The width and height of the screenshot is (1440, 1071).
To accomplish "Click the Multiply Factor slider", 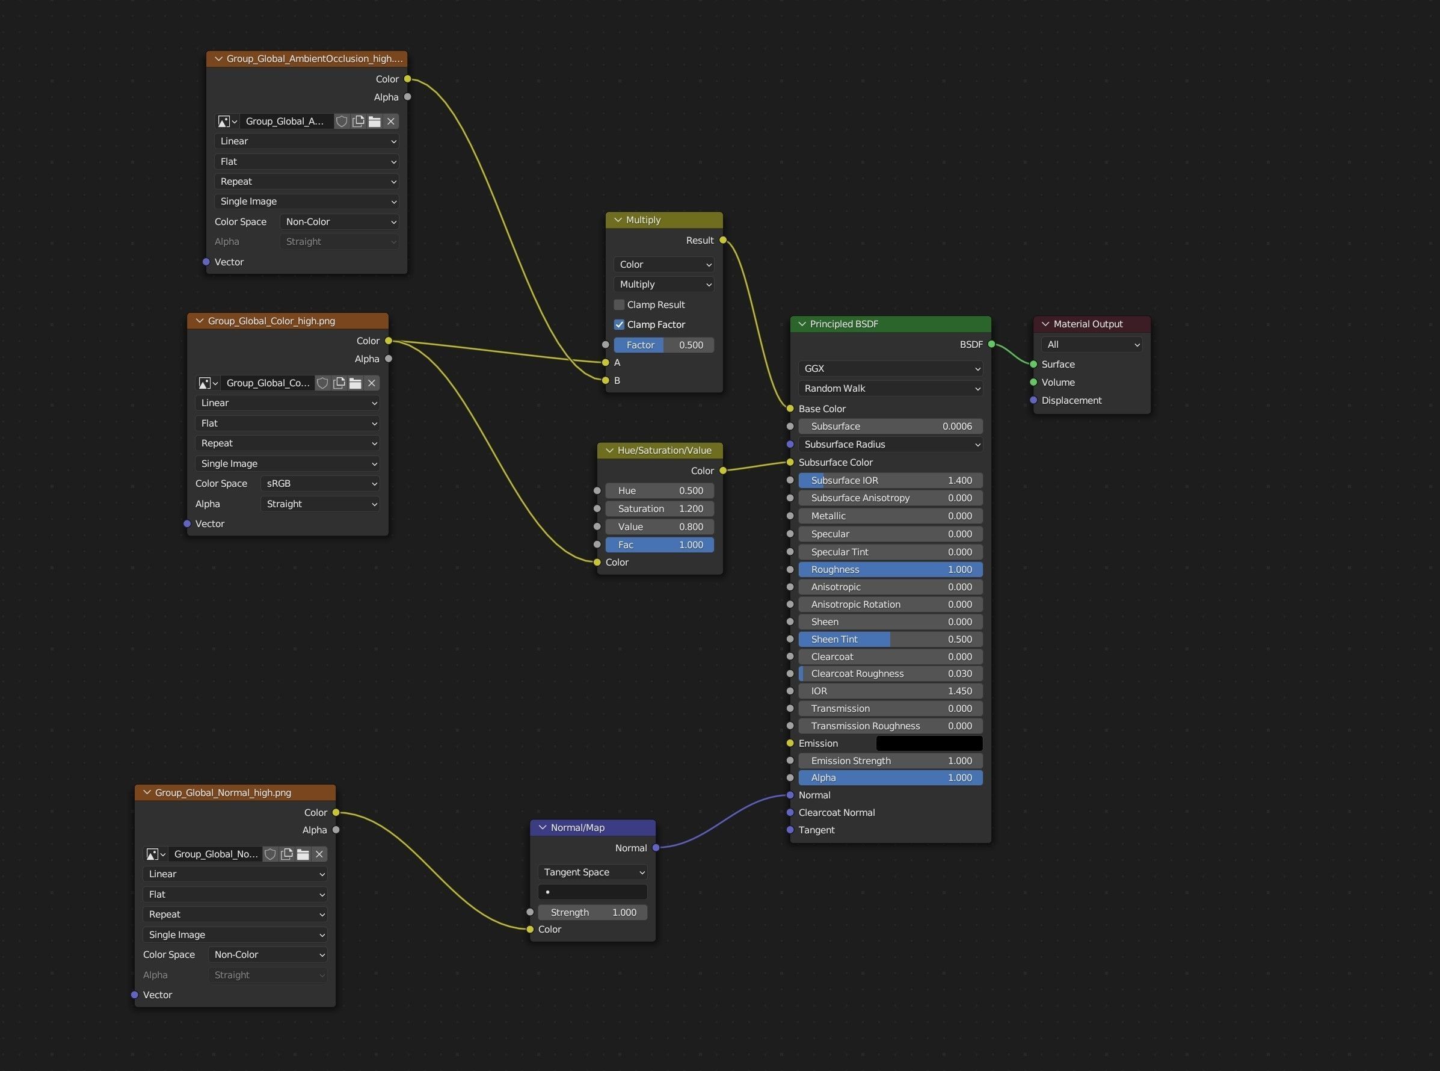I will pos(663,345).
